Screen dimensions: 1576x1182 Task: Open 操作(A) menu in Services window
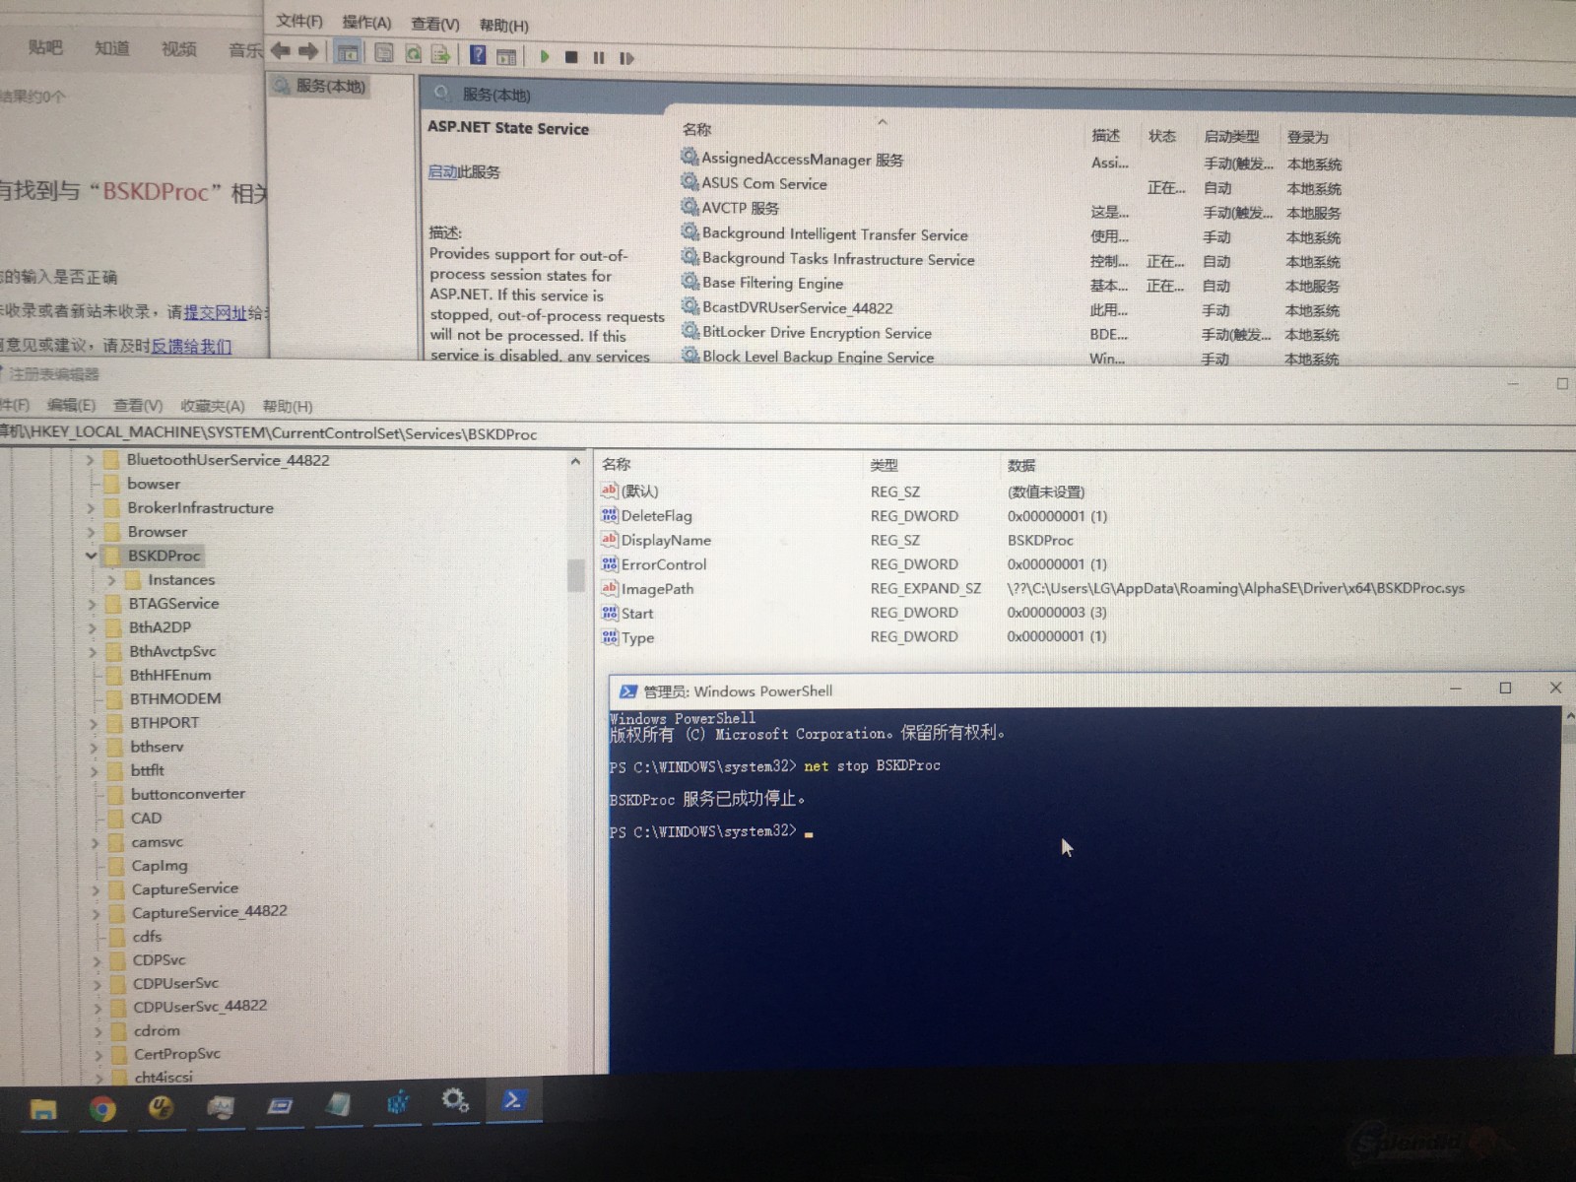(x=366, y=22)
